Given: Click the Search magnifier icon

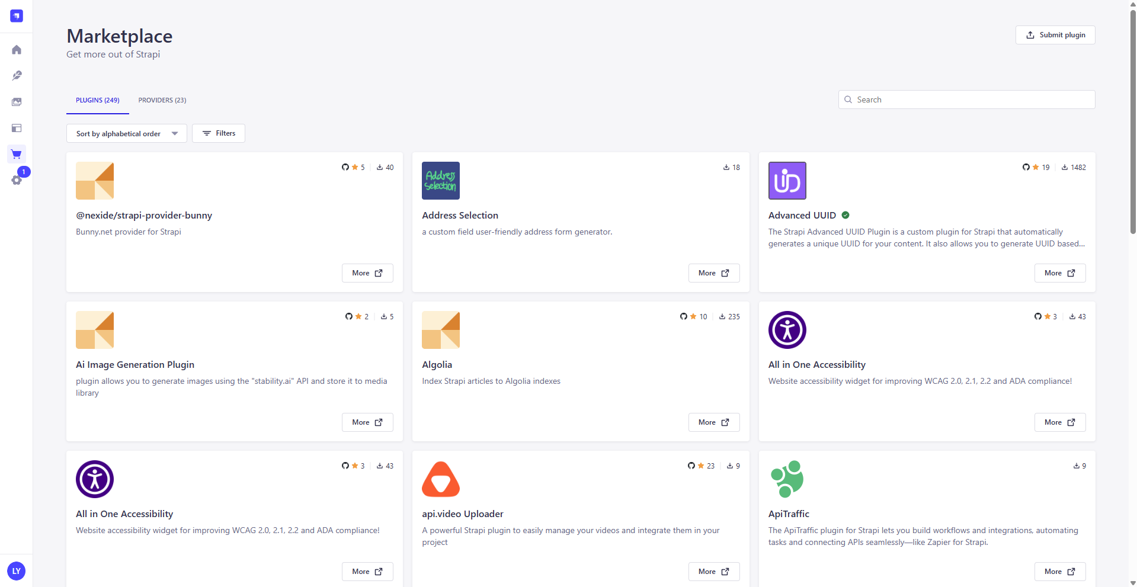Looking at the screenshot, I should [848, 100].
